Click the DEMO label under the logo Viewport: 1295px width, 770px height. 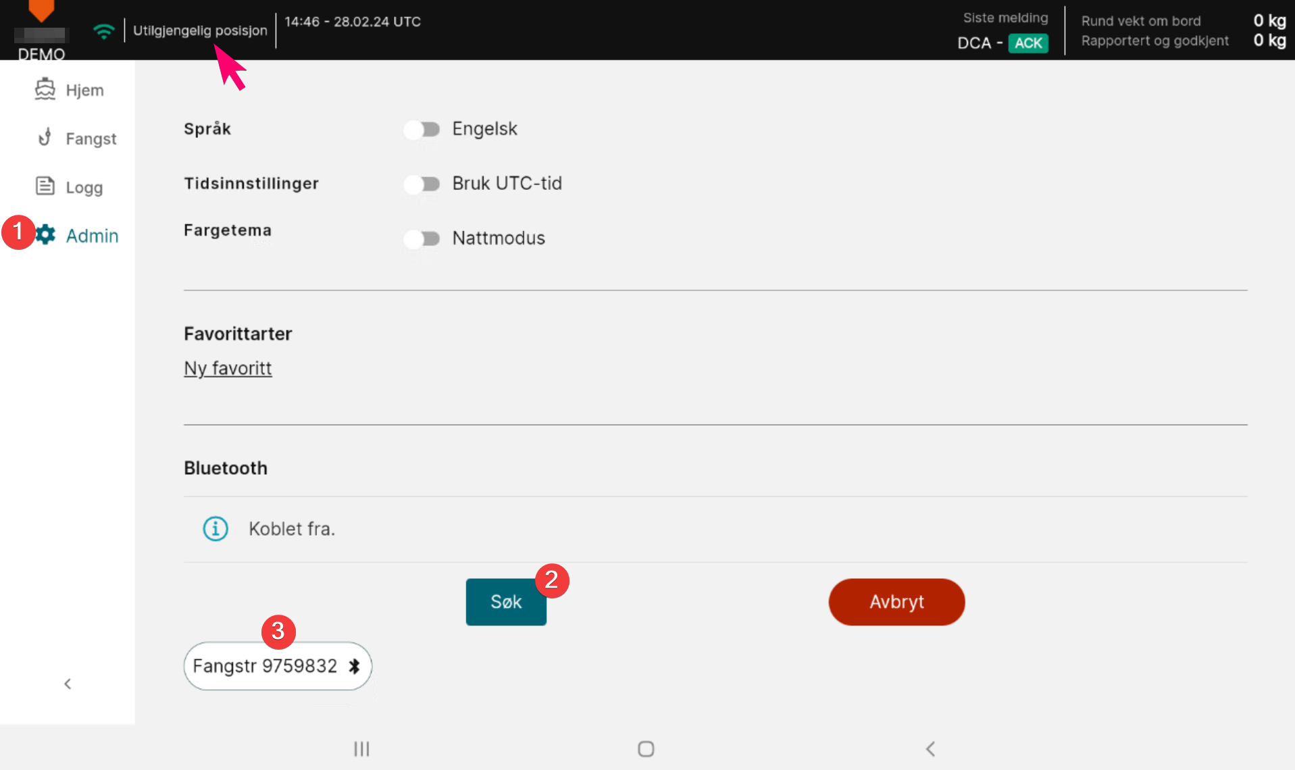[x=41, y=54]
